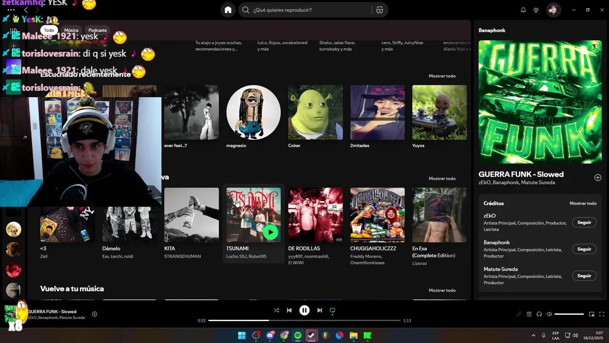Open the CHUGGAHOLICZZZ album cover
Viewport: 609px width, 343px height.
(377, 215)
